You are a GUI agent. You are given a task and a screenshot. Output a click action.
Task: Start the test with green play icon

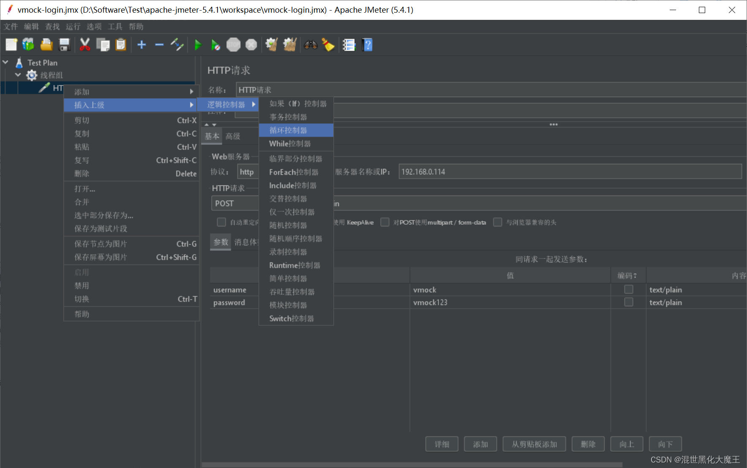coord(198,45)
